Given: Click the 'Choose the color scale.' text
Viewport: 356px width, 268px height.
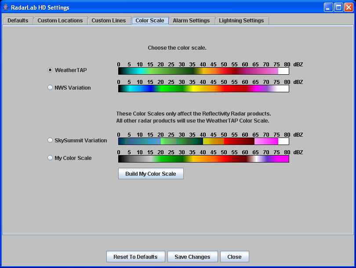Looking at the screenshot, I should 177,48.
